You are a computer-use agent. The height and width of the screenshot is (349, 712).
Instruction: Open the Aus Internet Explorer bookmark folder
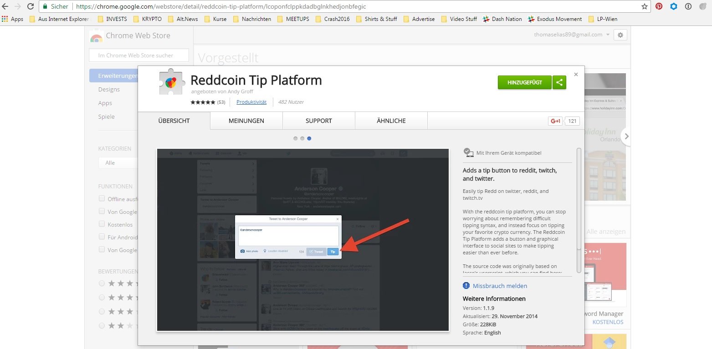[59, 19]
